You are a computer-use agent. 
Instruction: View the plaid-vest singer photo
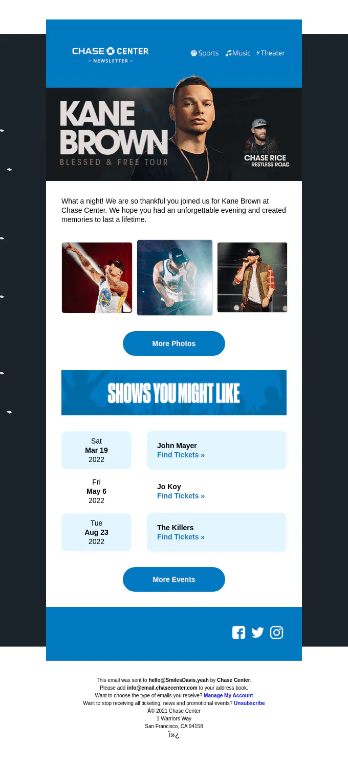point(252,277)
